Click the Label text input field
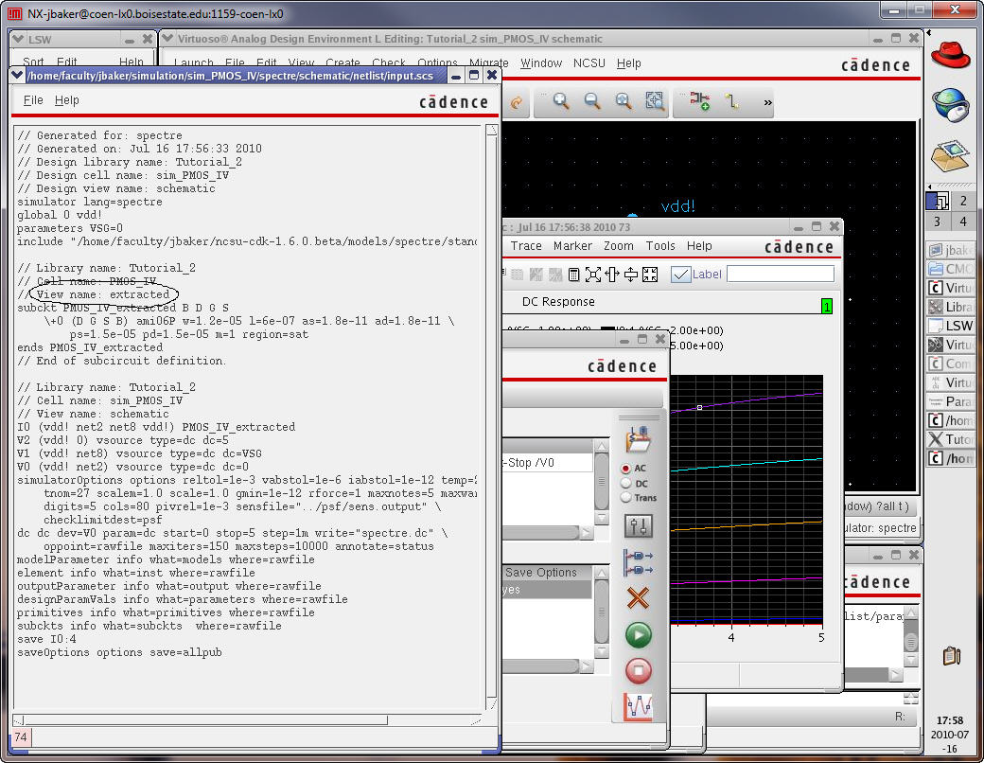Viewport: 984px width, 763px height. [x=781, y=274]
